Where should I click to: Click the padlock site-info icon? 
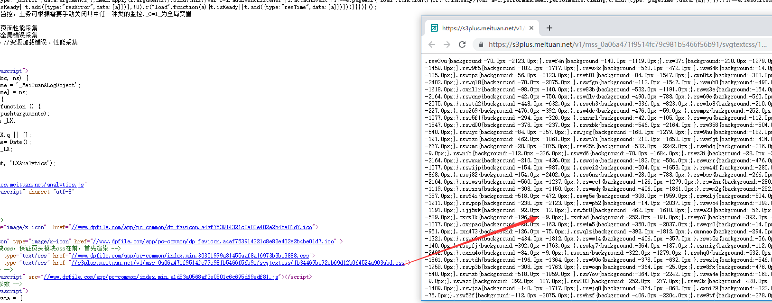point(481,45)
